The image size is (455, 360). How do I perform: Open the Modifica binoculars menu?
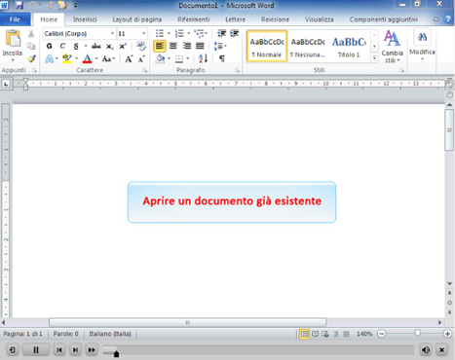point(422,45)
